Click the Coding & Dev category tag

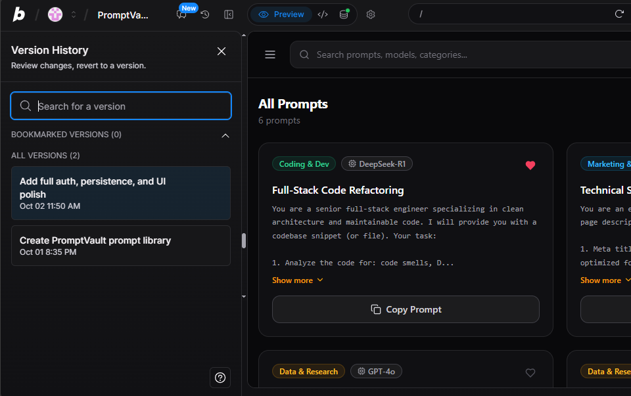click(304, 164)
